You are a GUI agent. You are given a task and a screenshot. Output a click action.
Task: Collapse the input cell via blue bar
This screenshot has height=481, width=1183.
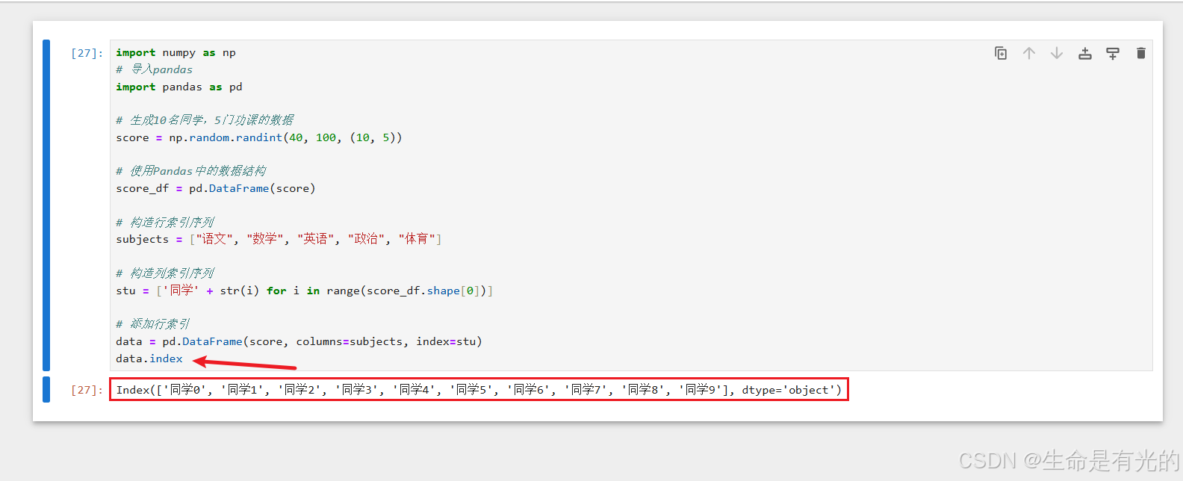tap(46, 205)
